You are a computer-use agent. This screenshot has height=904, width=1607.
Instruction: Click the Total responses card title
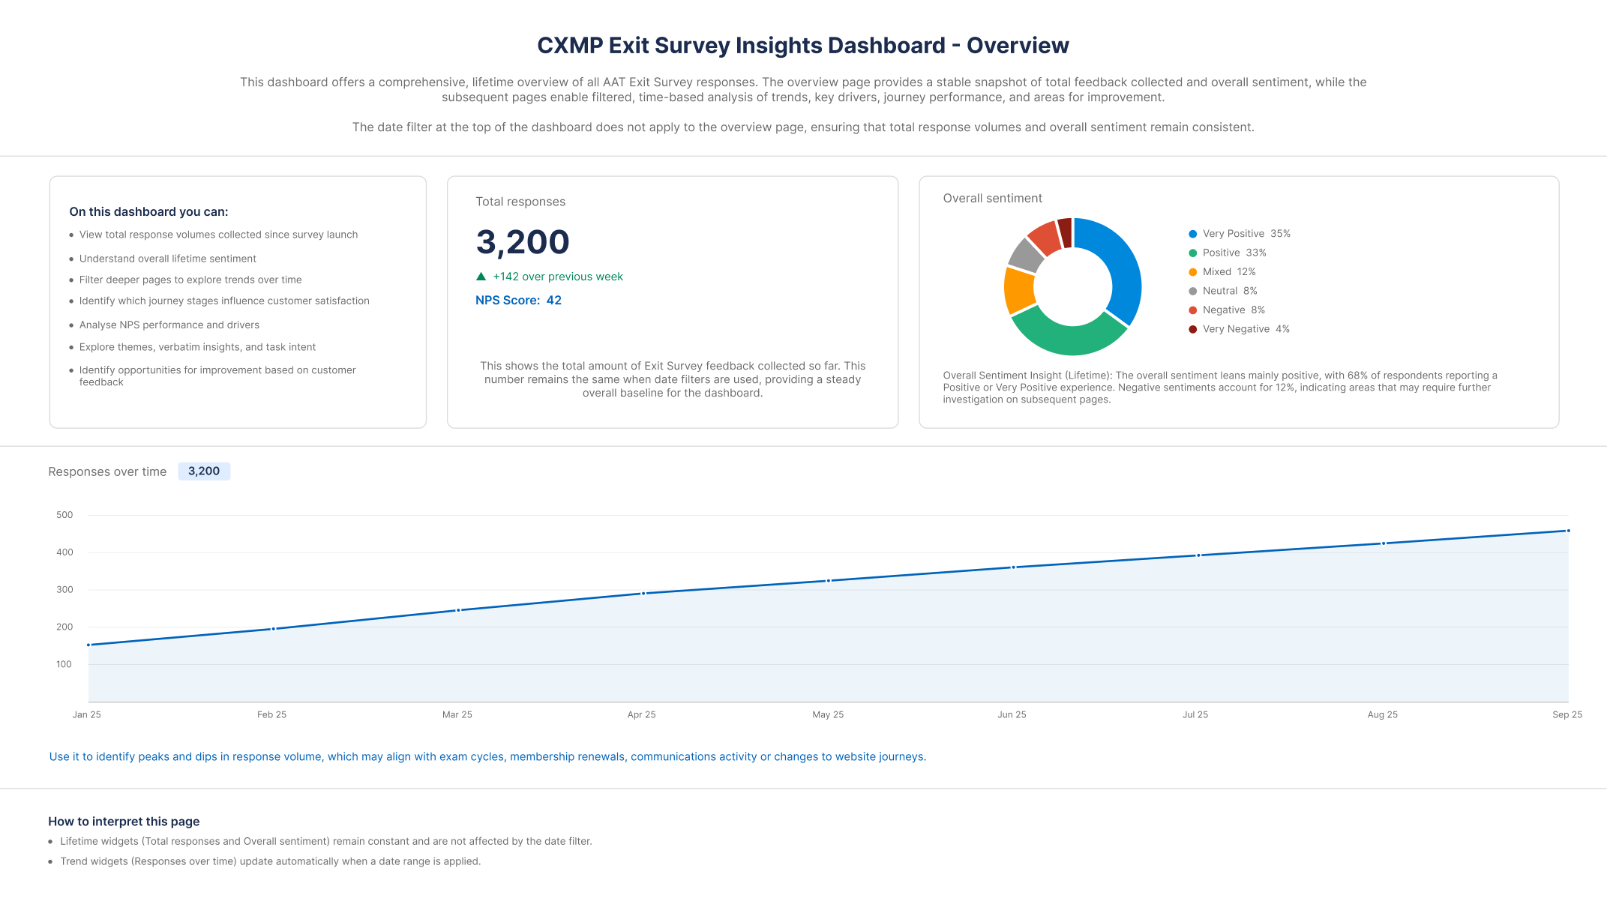tap(520, 202)
